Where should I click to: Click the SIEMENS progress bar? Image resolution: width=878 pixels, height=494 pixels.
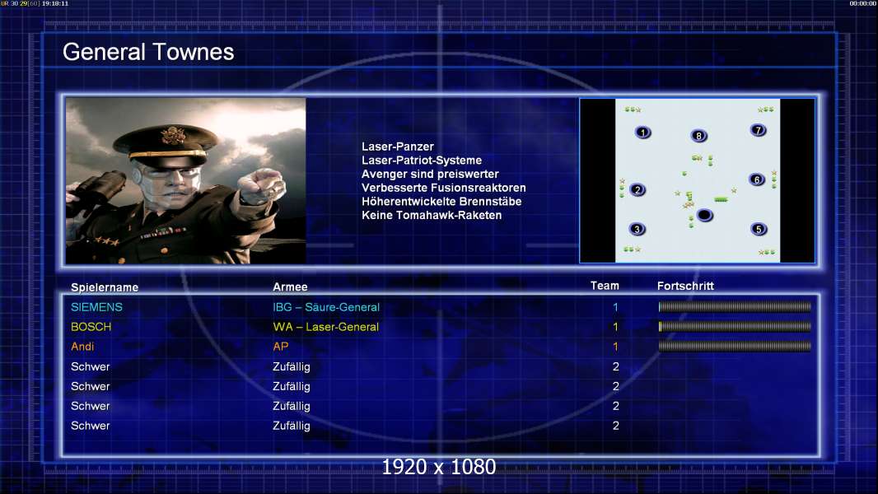[735, 306]
